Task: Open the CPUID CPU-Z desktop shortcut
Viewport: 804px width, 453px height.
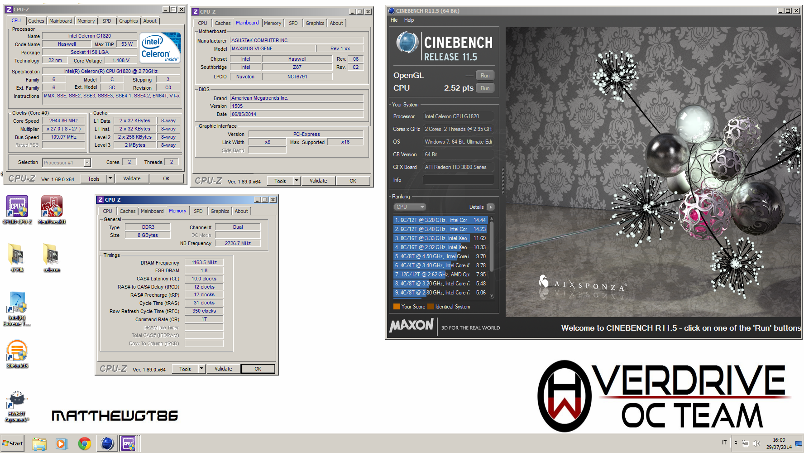Action: 17,209
